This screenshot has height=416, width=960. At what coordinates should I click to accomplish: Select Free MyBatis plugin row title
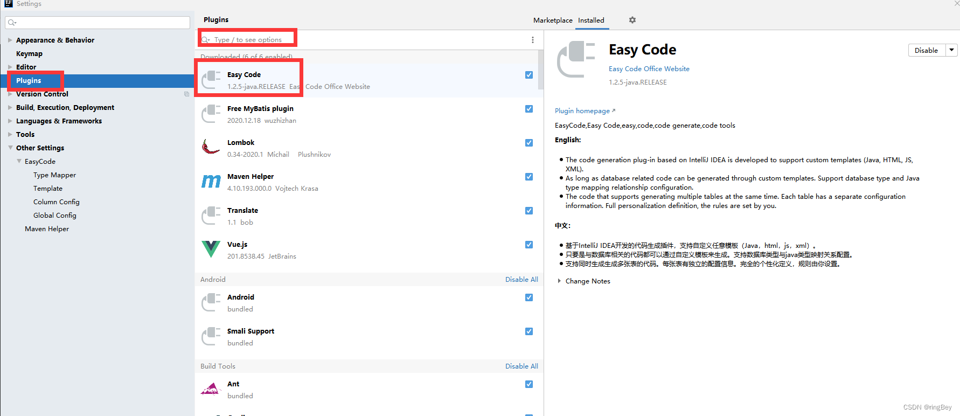click(x=260, y=108)
